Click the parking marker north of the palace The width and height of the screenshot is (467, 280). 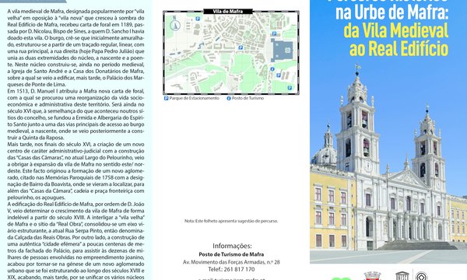274,33
